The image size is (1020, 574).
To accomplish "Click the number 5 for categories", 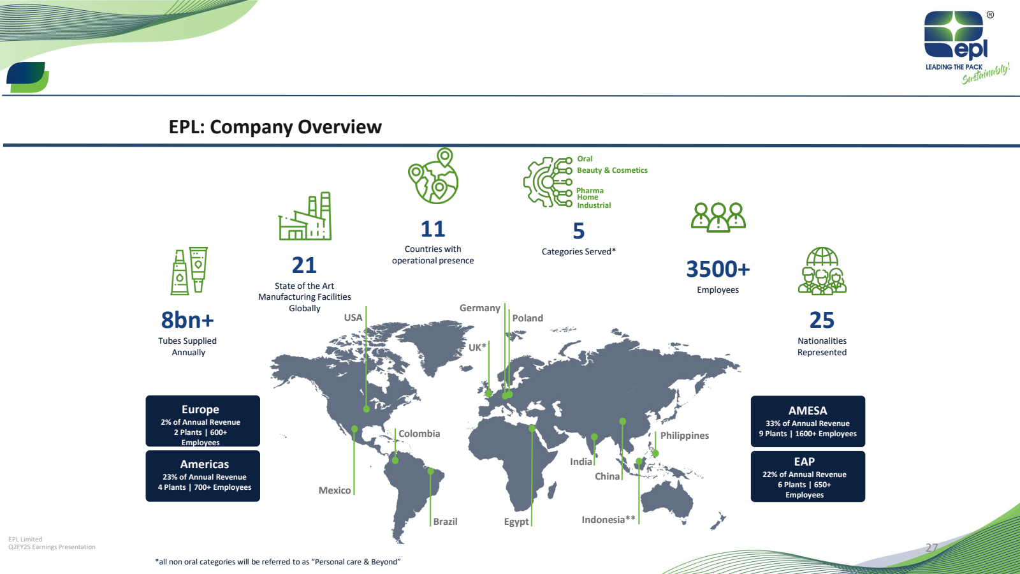I will tap(579, 231).
